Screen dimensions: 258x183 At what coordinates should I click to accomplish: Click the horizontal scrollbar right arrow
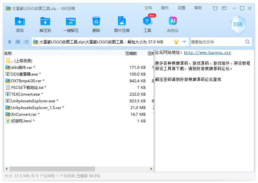pos(151,169)
